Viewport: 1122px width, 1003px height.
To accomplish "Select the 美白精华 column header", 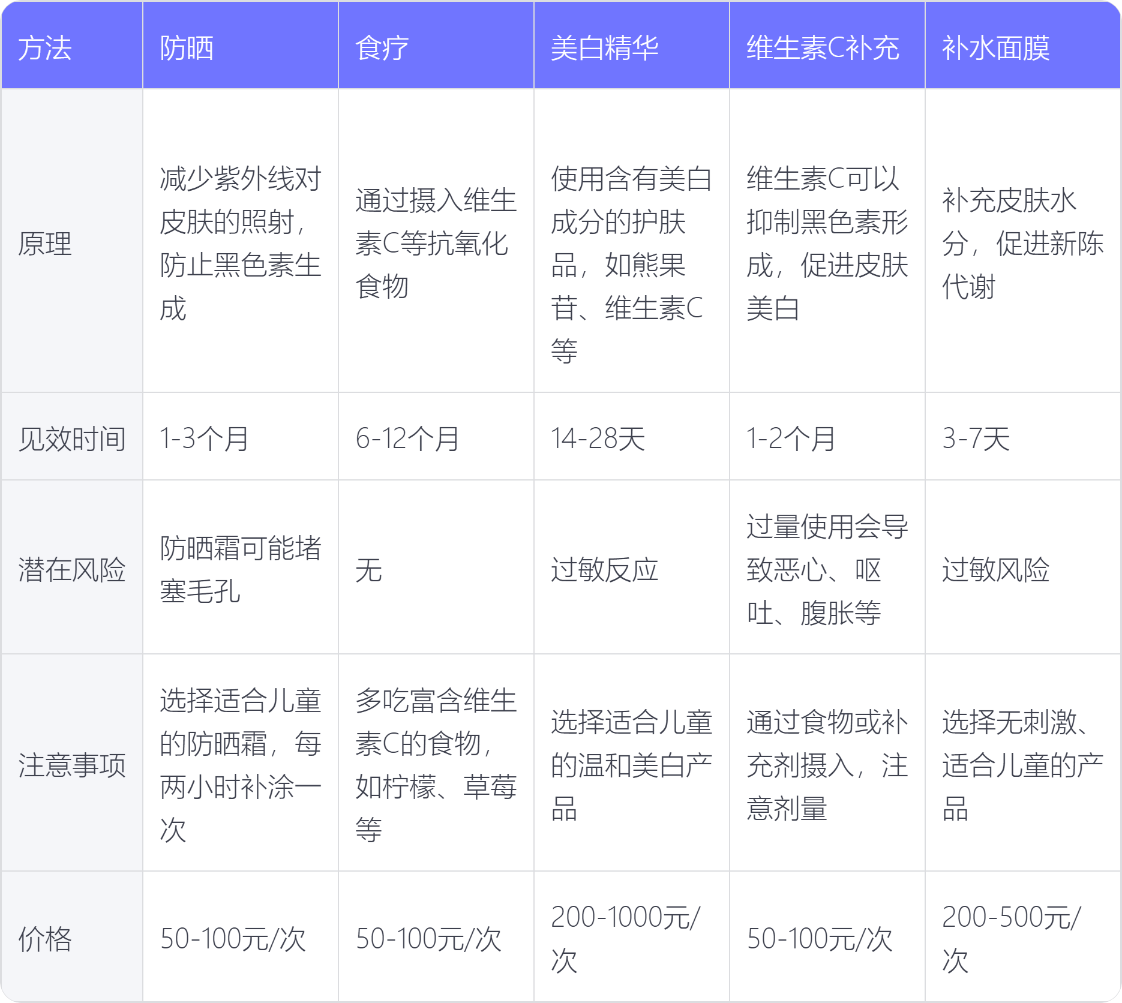I will 605,48.
